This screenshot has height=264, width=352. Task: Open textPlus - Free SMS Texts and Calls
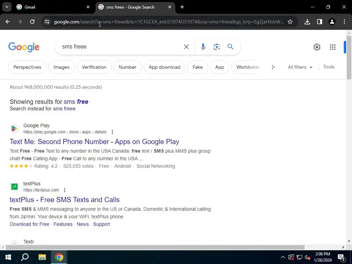coord(64,200)
